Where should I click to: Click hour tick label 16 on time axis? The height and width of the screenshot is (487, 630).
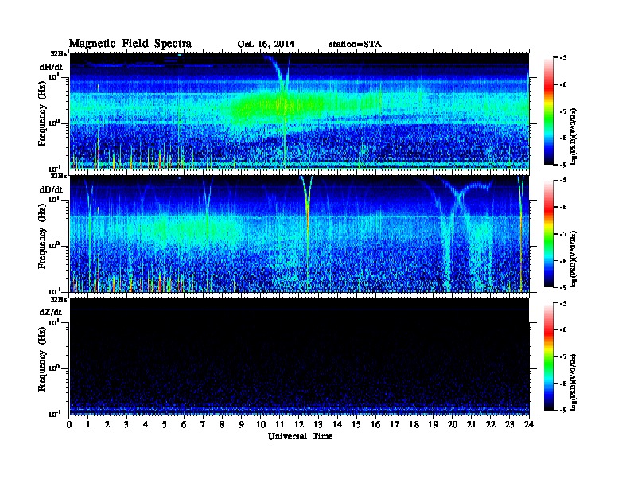click(x=376, y=425)
